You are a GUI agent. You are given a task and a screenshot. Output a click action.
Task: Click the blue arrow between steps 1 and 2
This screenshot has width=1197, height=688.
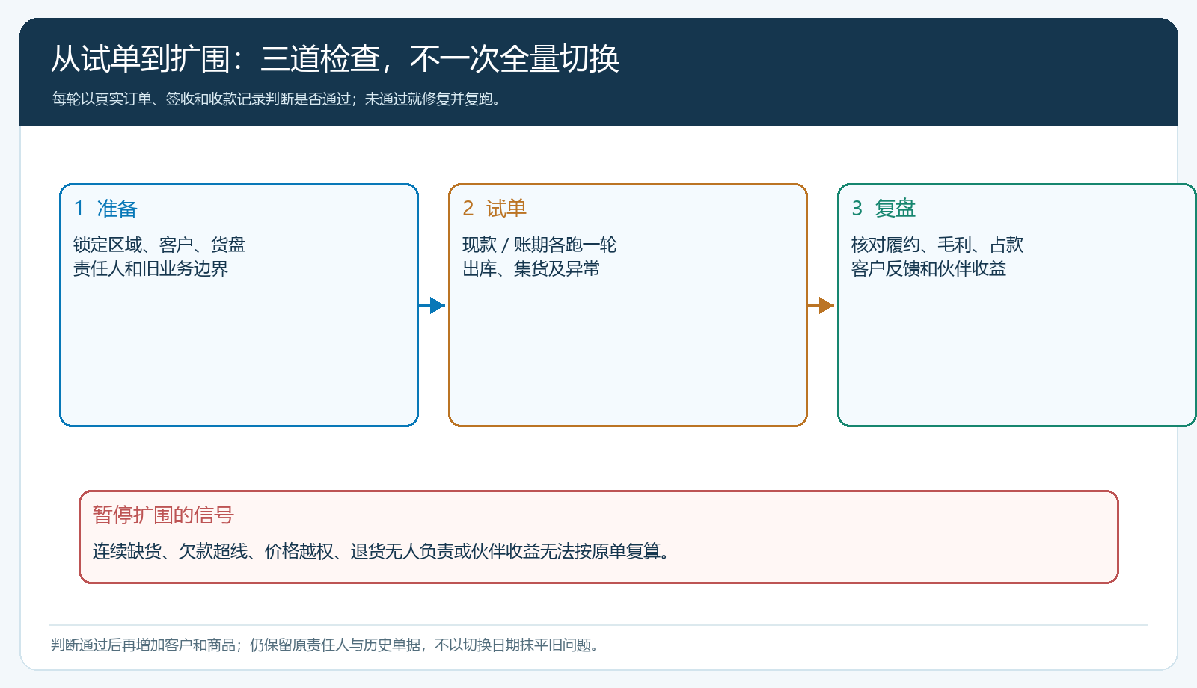pyautogui.click(x=432, y=305)
